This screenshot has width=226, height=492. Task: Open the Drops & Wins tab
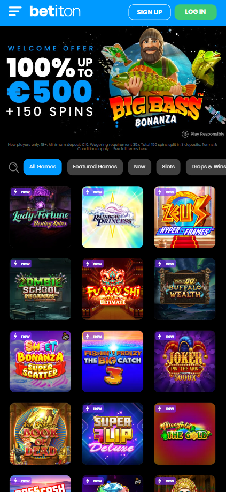coord(206,167)
